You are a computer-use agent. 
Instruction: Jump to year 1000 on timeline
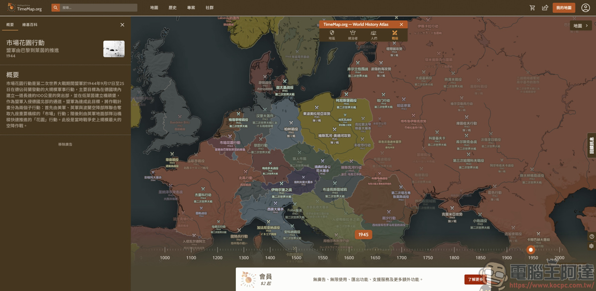164,258
